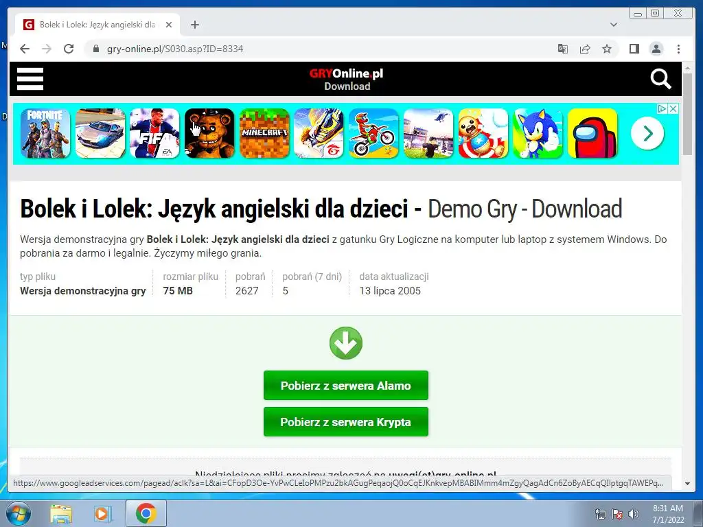This screenshot has height=527, width=703.
Task: Click the Sonic game icon in the ad
Action: (538, 133)
